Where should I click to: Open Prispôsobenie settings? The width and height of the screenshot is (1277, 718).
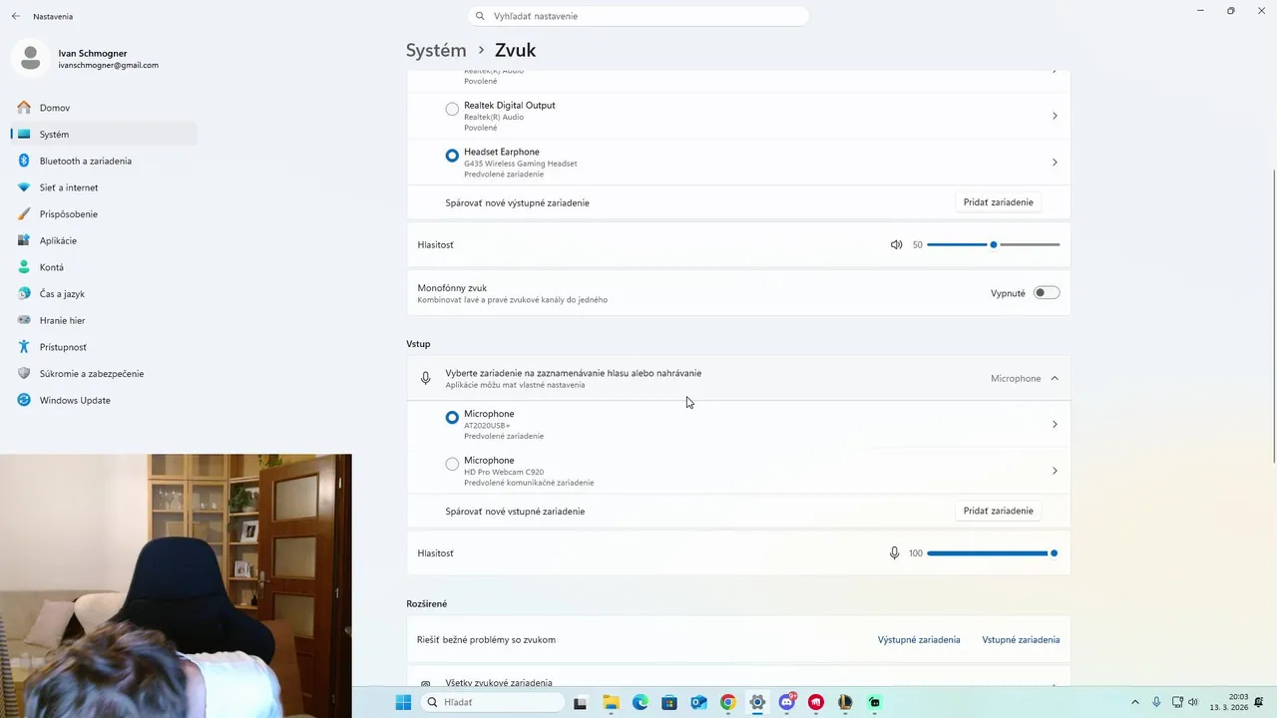[x=104, y=213]
